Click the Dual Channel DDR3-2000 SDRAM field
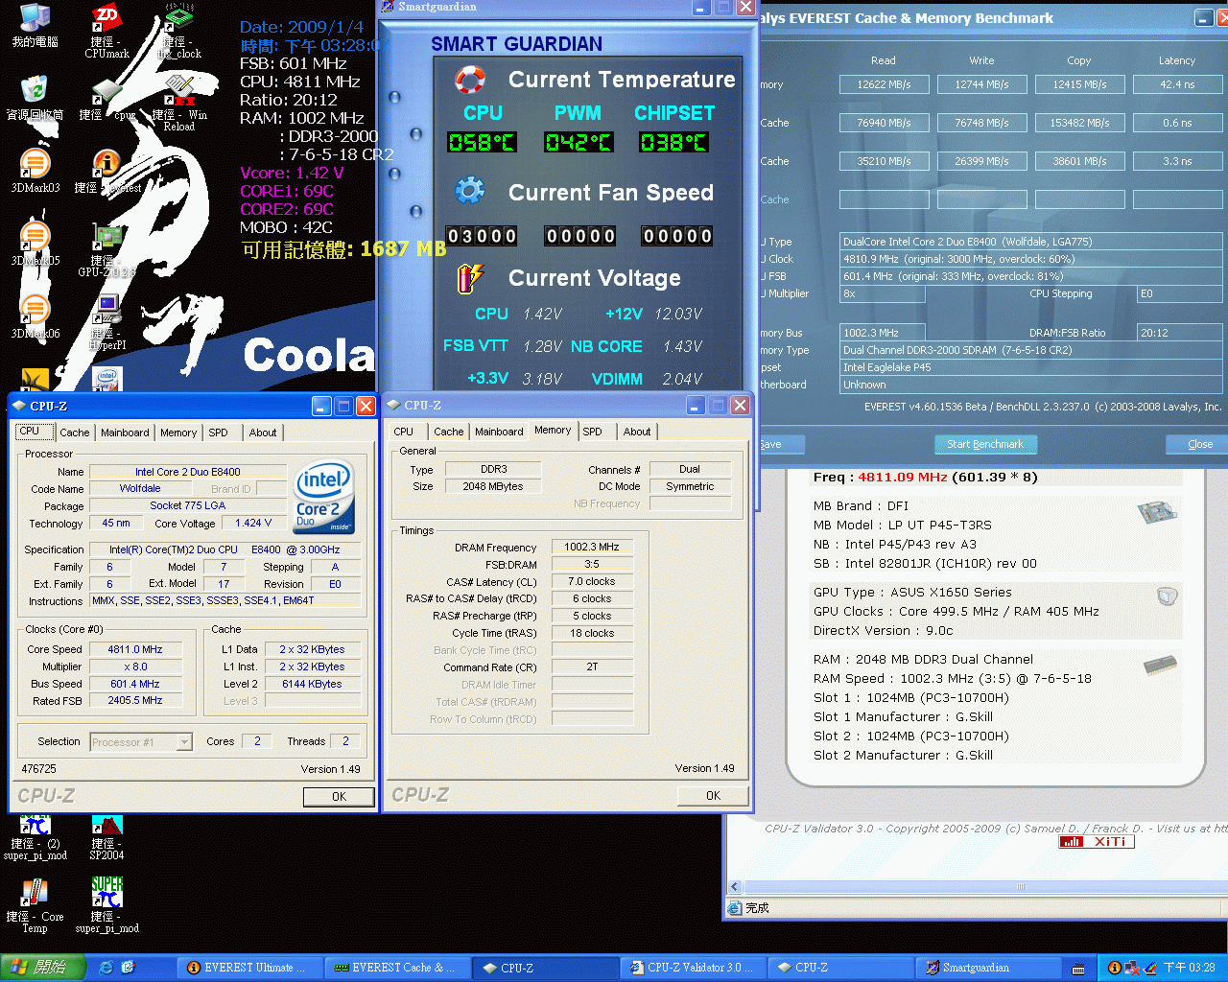 (1031, 350)
